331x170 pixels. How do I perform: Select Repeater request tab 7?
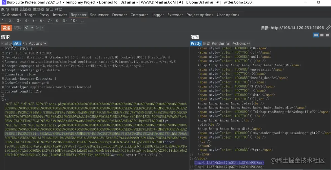click(x=50, y=21)
